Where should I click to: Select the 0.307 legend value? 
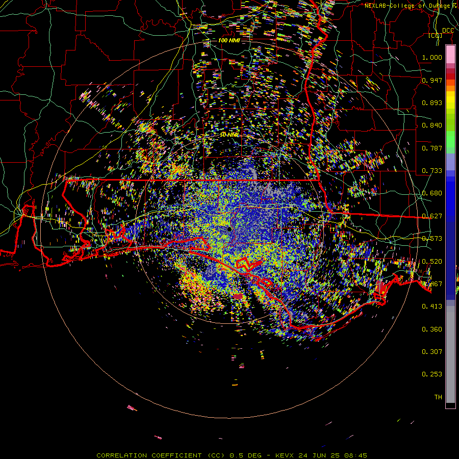(432, 351)
